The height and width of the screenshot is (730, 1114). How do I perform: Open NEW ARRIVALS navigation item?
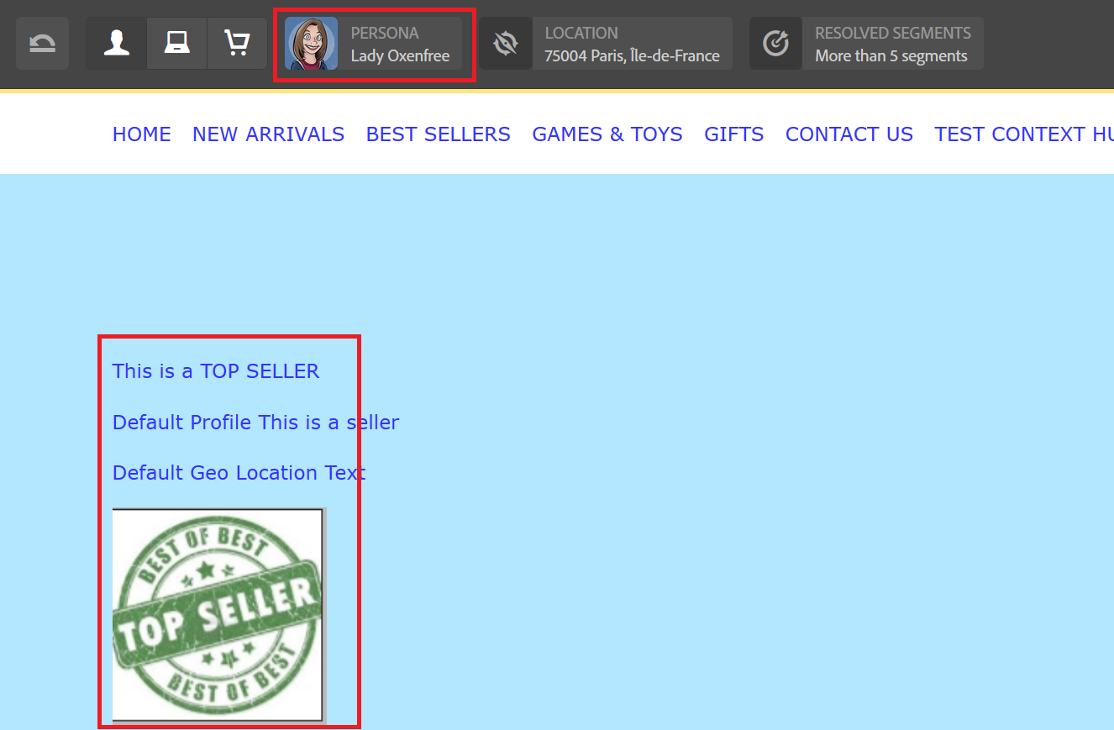point(268,134)
